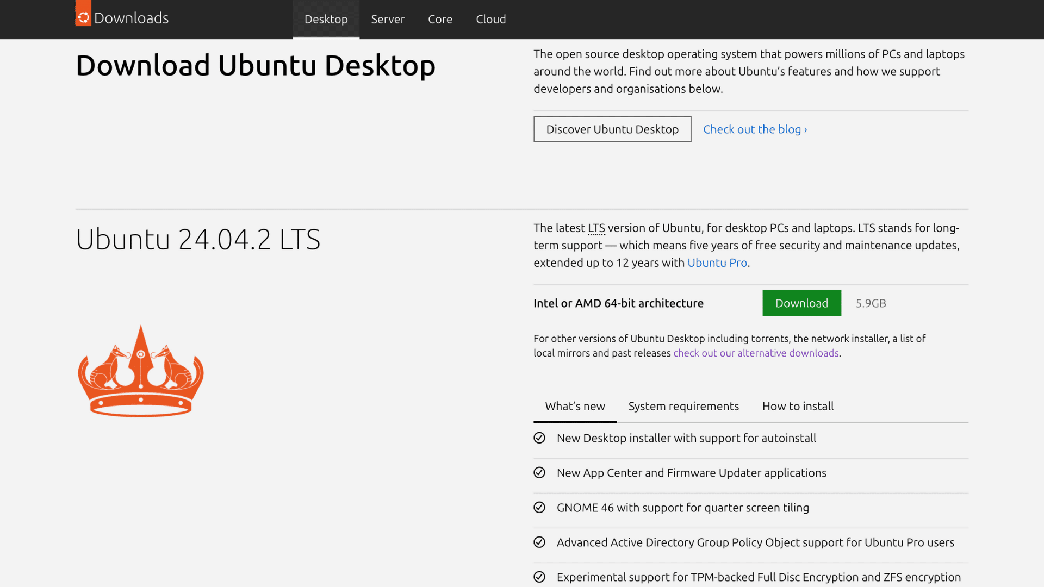This screenshot has width=1044, height=587.
Task: Open the Downloads site title link
Action: [131, 18]
